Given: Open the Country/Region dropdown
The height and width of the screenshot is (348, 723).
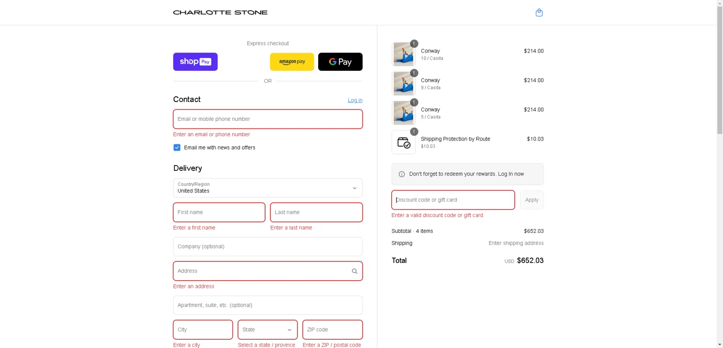Looking at the screenshot, I should pos(268,188).
